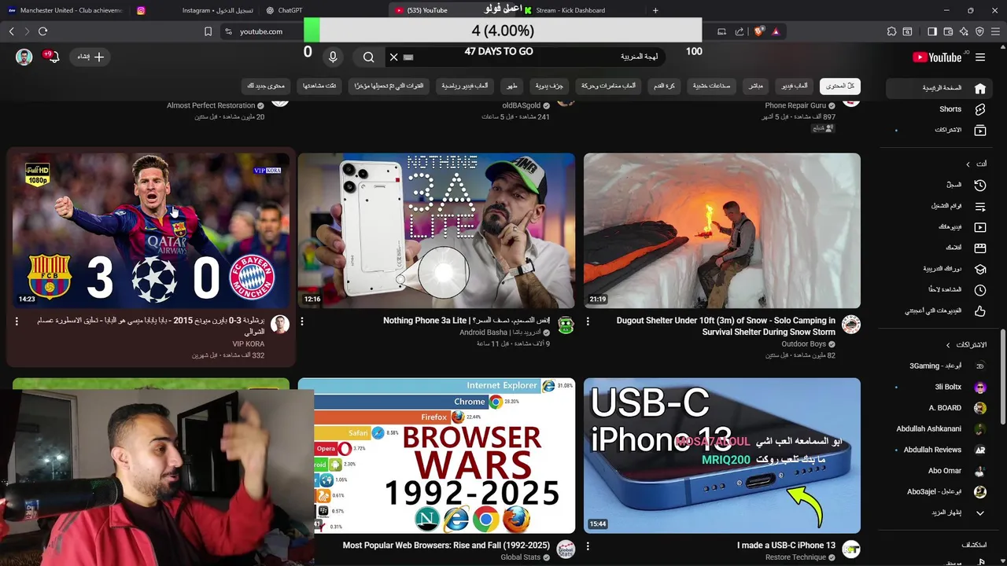Viewport: 1007px width, 566px height.
Task: Click the search magnifier button
Action: point(368,57)
